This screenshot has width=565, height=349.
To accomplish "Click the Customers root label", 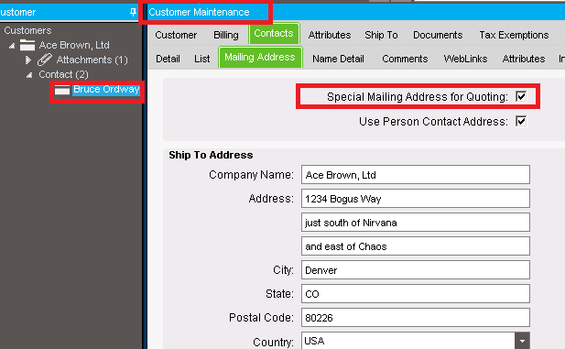I will (27, 30).
